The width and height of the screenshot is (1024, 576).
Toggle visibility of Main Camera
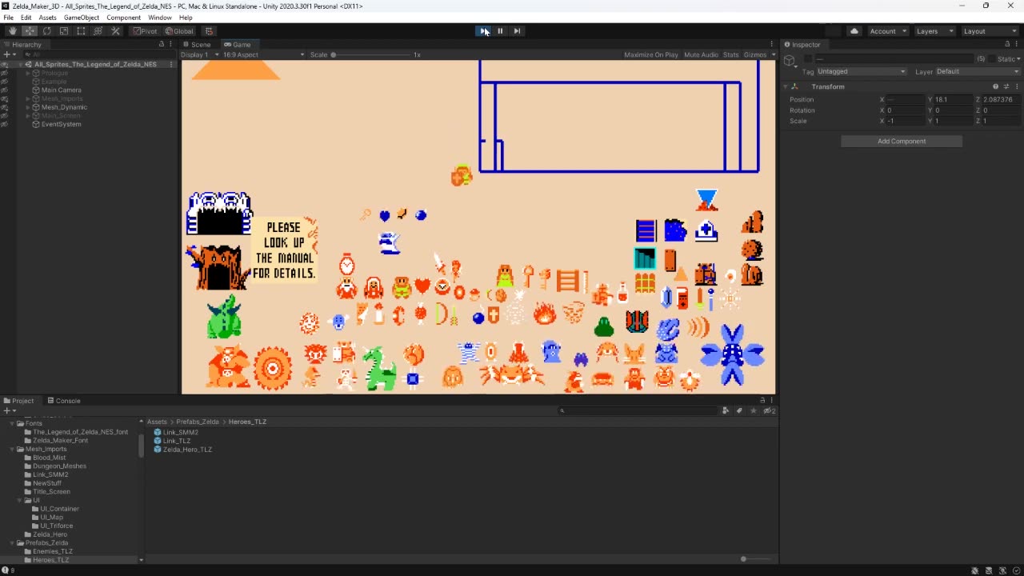click(x=4, y=90)
